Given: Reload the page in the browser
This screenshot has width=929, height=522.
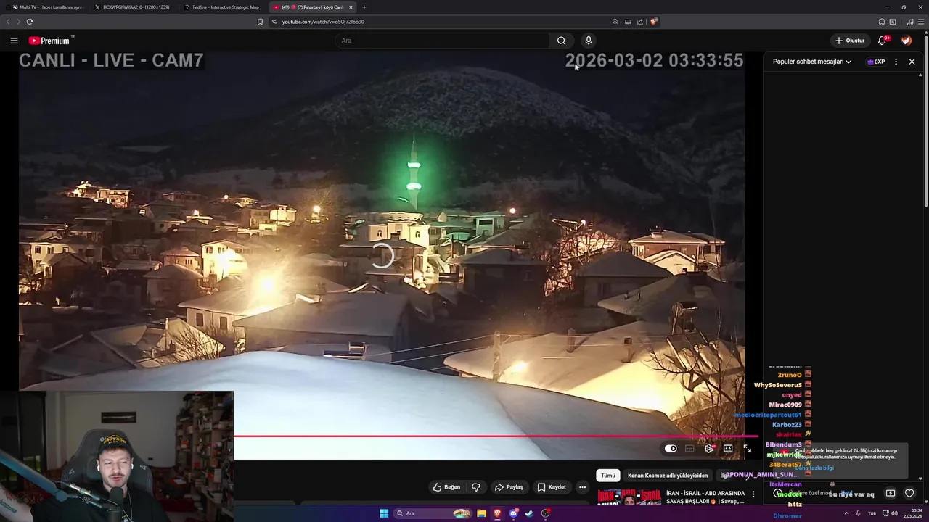Looking at the screenshot, I should [x=30, y=22].
